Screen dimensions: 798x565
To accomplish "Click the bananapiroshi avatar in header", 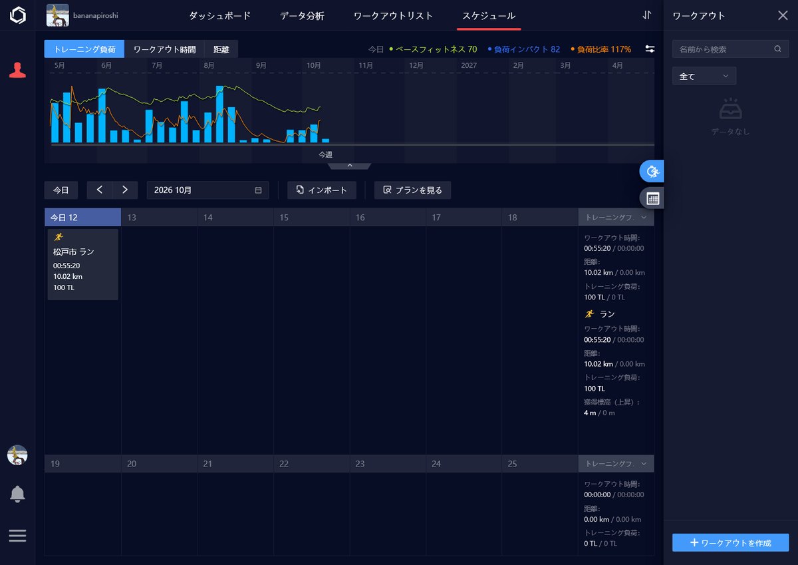I will click(58, 15).
